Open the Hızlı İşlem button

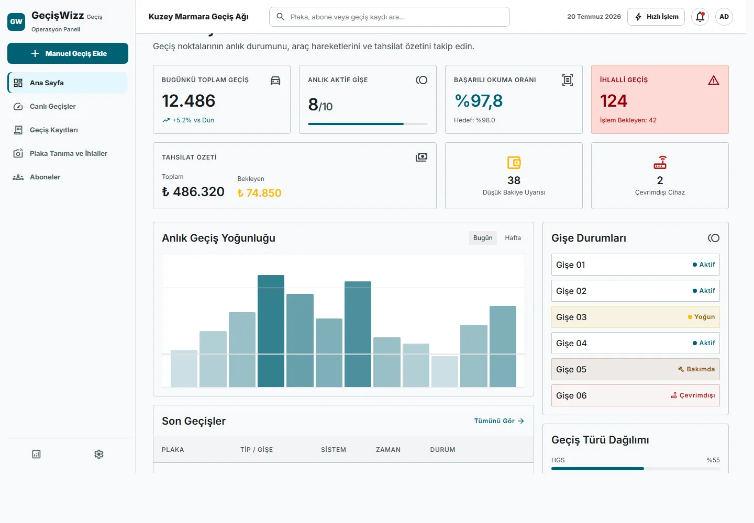point(657,17)
